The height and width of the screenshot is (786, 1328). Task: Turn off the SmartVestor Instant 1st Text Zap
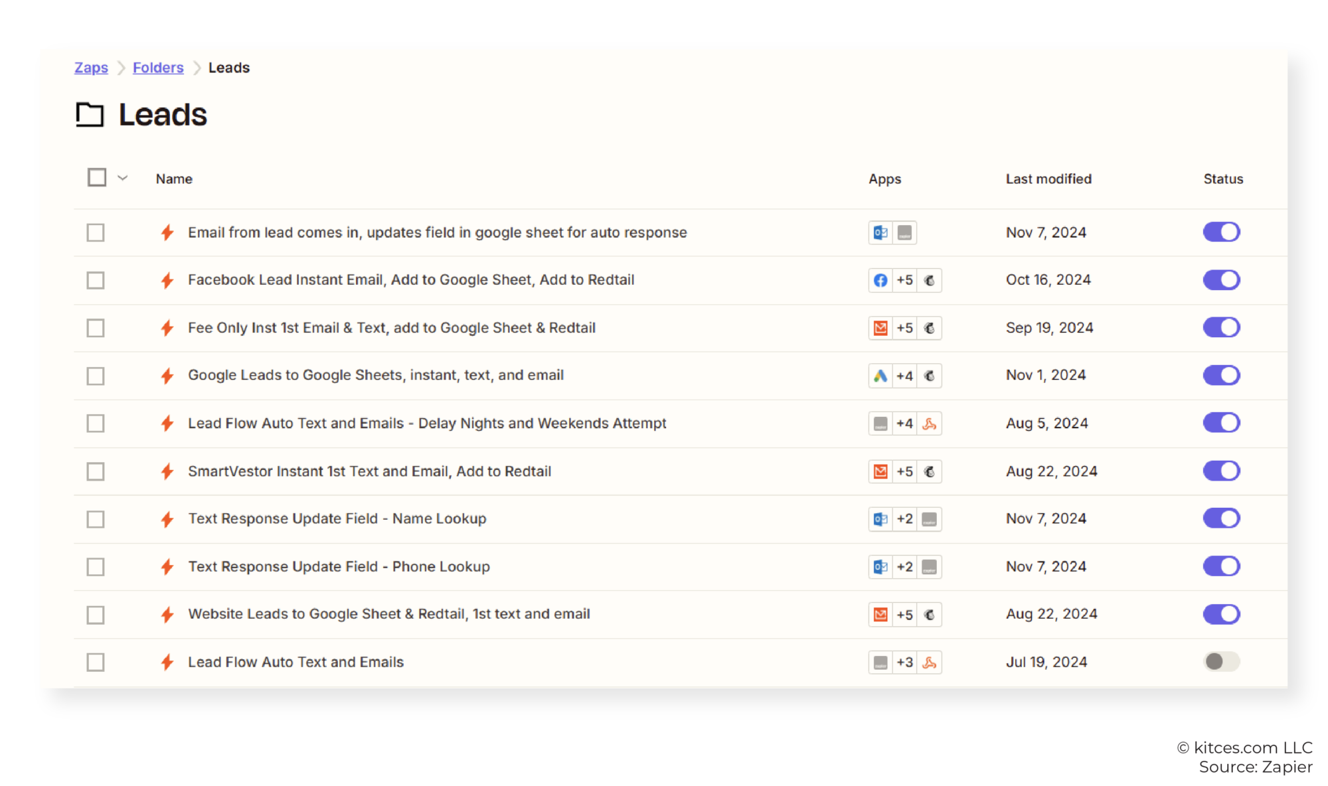(1221, 471)
